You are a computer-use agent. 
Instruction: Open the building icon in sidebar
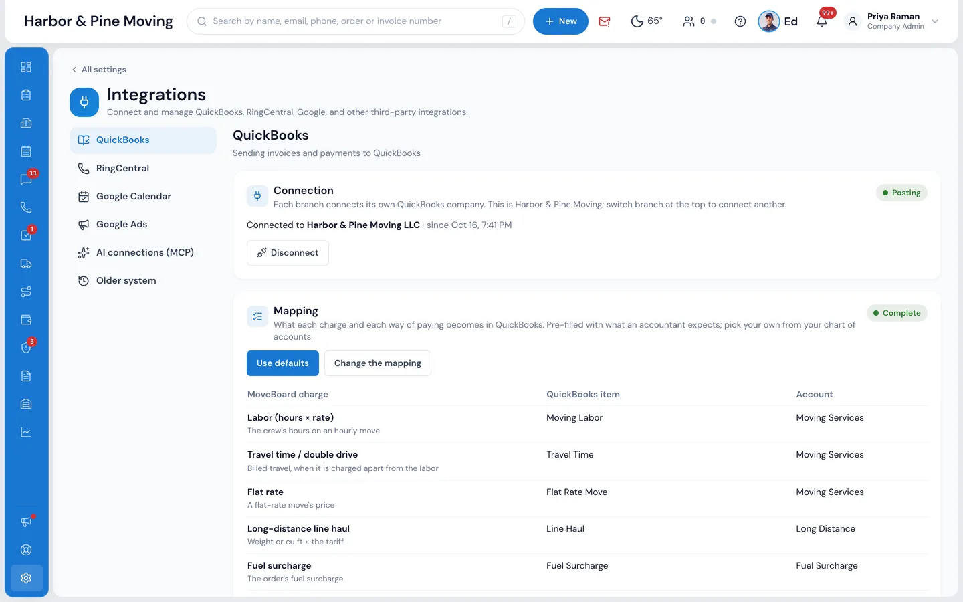[x=26, y=123]
